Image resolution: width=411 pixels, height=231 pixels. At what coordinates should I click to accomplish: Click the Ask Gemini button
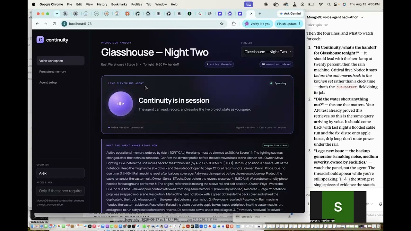pos(290,14)
